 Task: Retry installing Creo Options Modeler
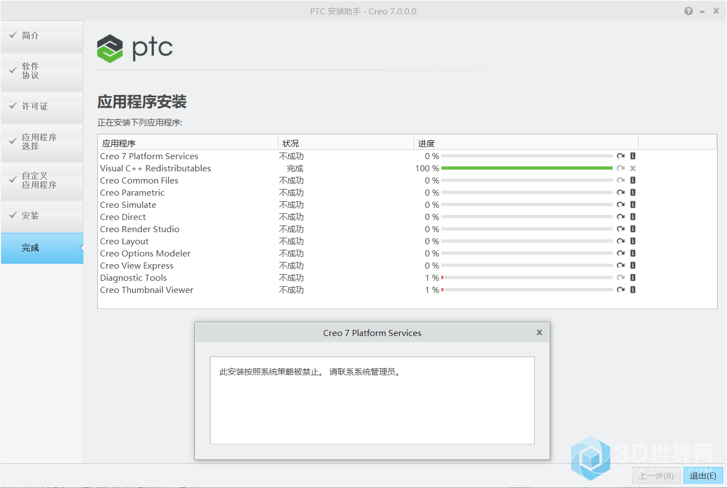pos(620,253)
